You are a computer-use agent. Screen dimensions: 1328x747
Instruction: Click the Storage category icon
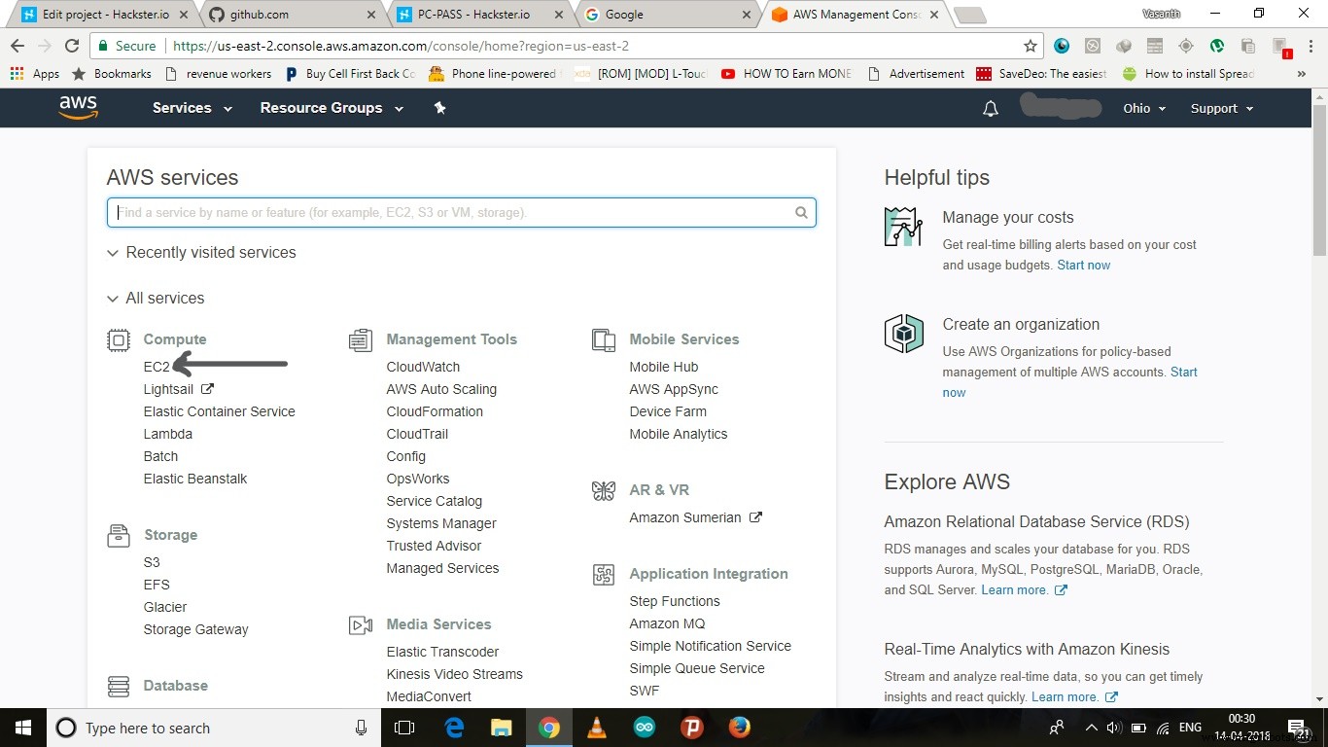point(119,535)
